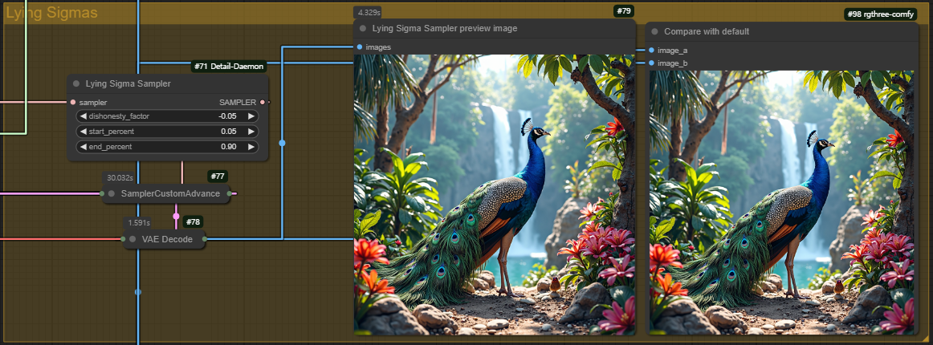933x345 pixels.
Task: Increase end_percent with right arrow
Action: tap(251, 146)
